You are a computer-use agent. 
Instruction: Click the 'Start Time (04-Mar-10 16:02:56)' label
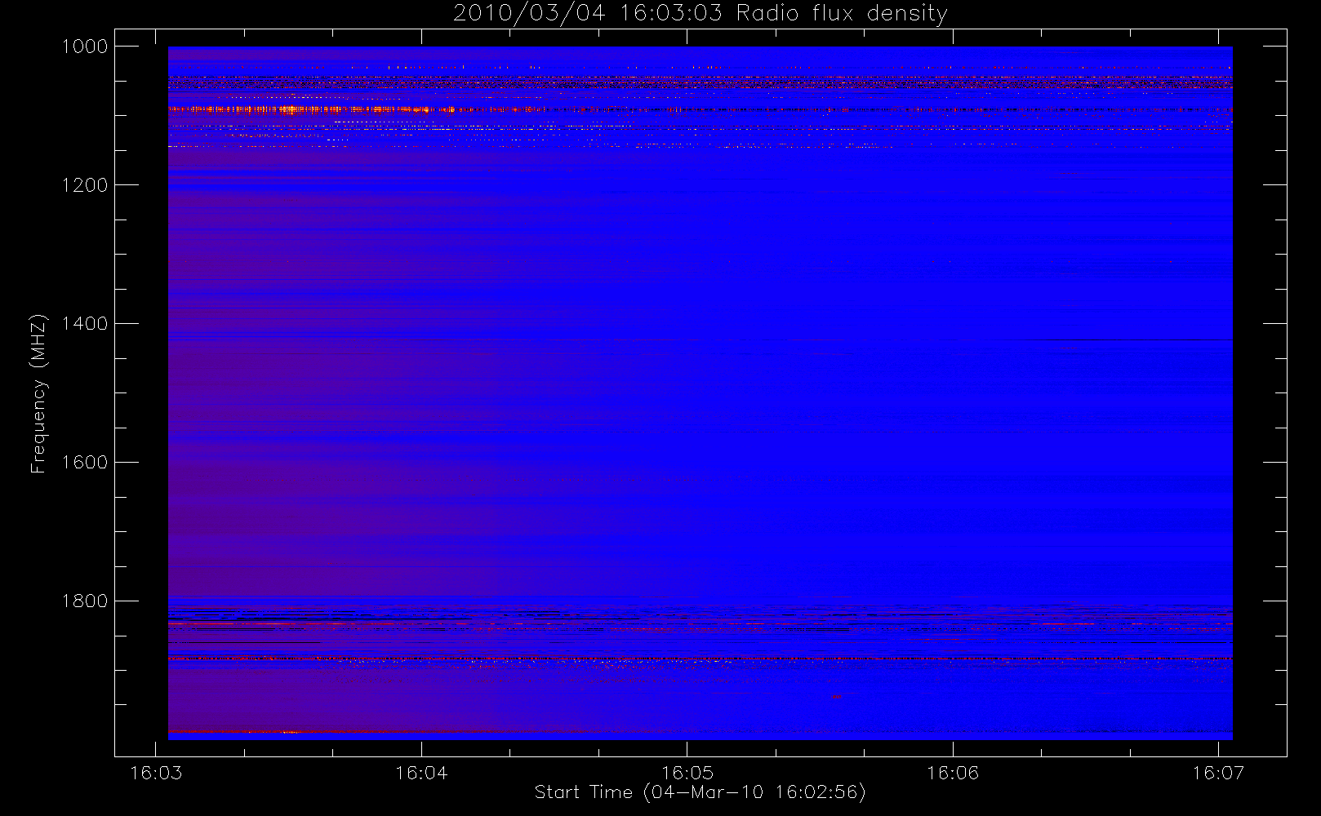(x=700, y=792)
